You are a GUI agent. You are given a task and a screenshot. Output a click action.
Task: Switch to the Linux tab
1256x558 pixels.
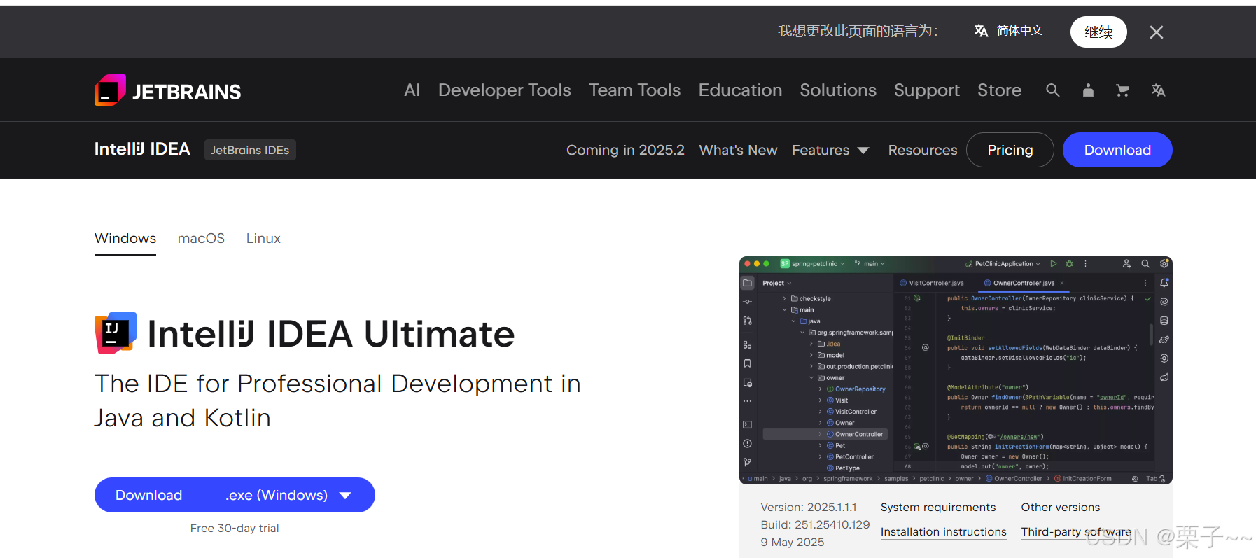(263, 239)
